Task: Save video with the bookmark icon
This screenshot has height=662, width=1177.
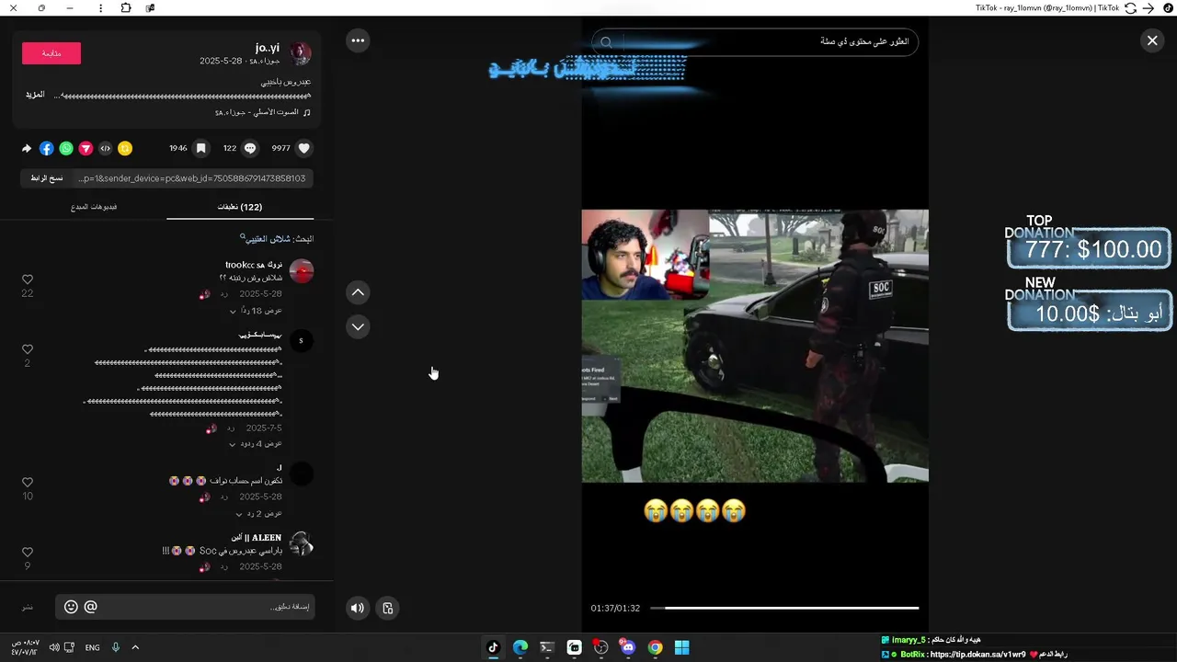Action: click(200, 148)
